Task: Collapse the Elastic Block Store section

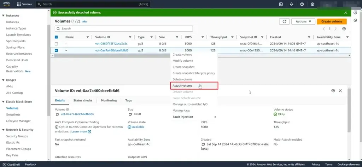Action: click(x=3, y=102)
